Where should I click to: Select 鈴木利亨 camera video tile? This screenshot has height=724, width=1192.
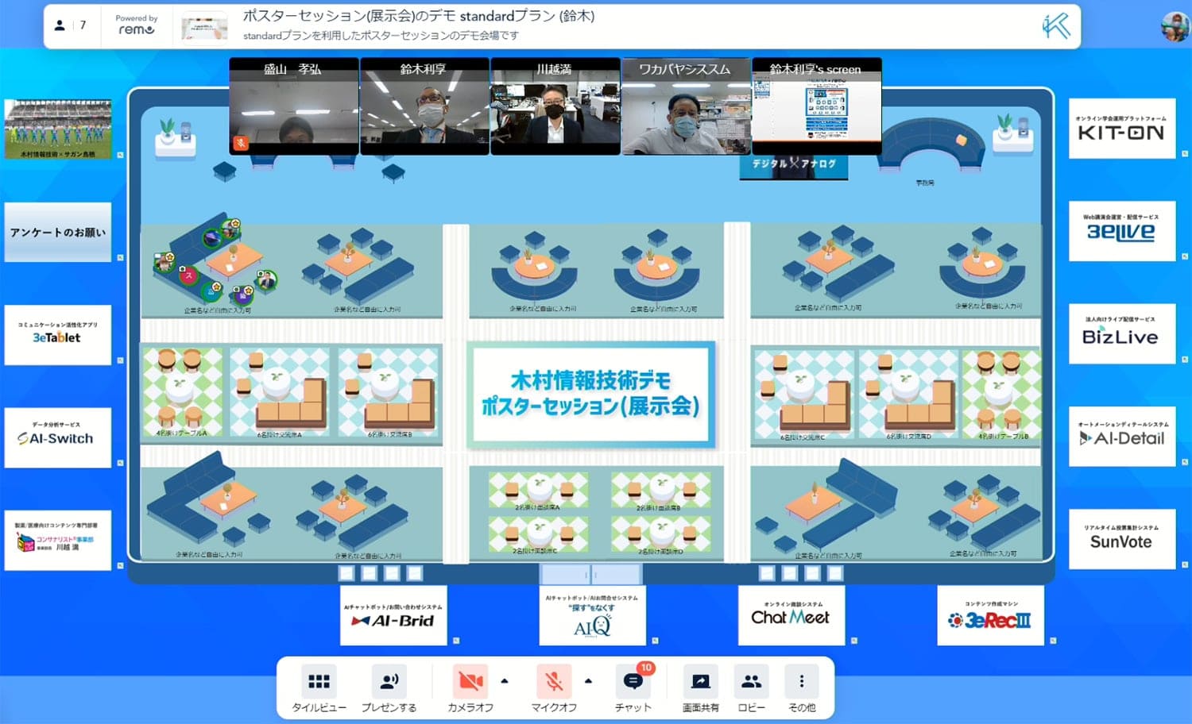(x=424, y=106)
